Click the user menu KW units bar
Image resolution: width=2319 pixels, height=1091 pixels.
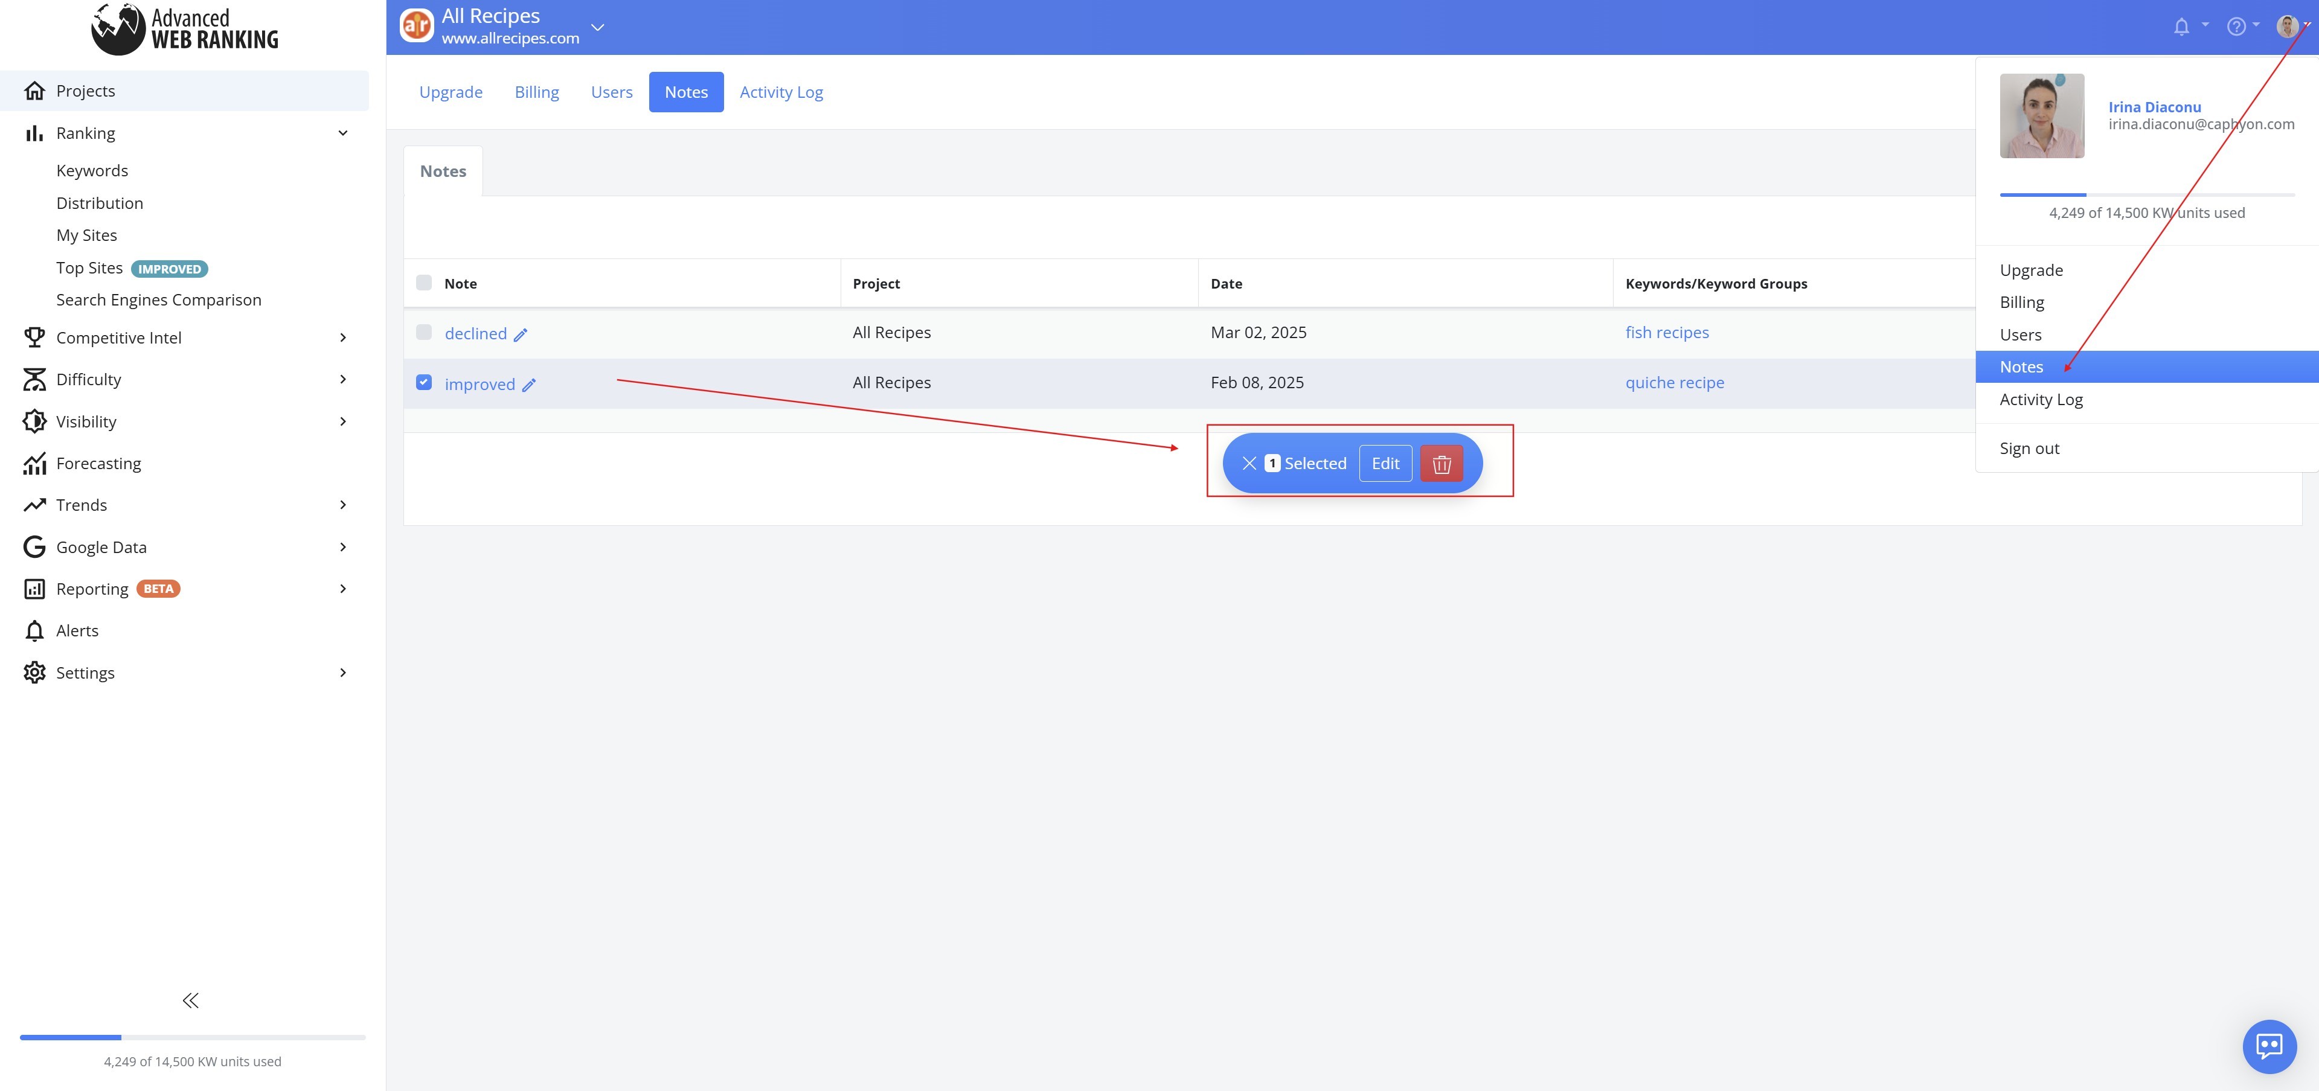tap(2147, 194)
